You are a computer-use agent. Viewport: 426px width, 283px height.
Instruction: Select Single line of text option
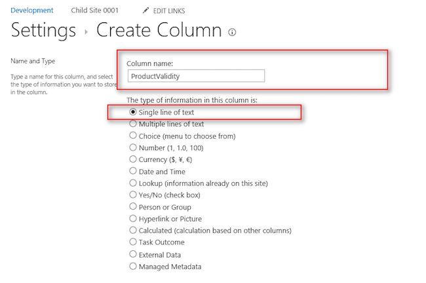(x=134, y=112)
